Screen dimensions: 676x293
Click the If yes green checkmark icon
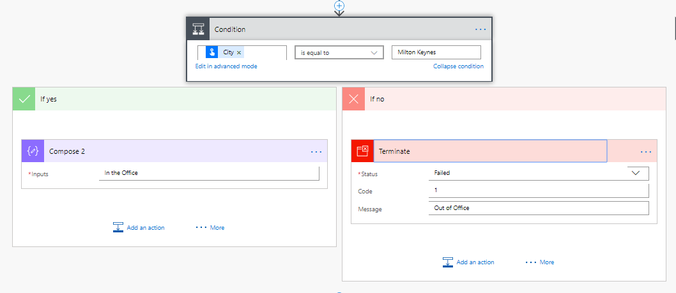point(24,99)
